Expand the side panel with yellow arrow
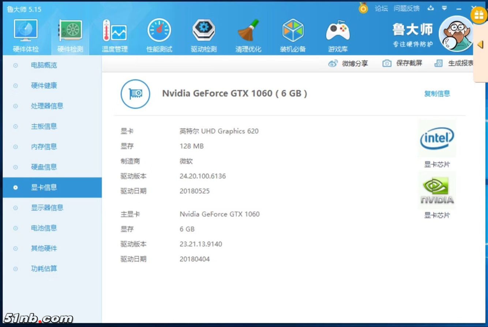488x327 pixels. [481, 45]
